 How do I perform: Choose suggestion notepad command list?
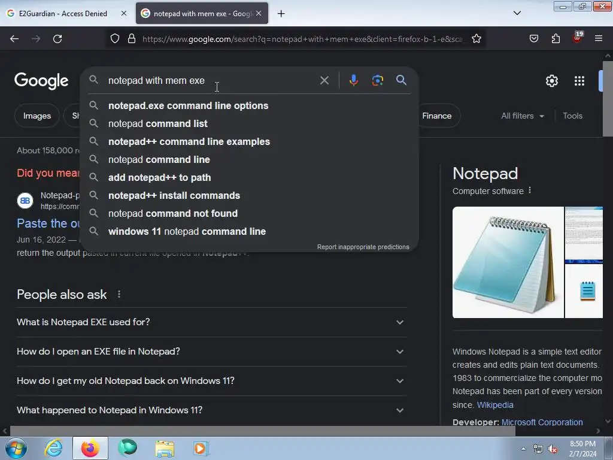249,123
